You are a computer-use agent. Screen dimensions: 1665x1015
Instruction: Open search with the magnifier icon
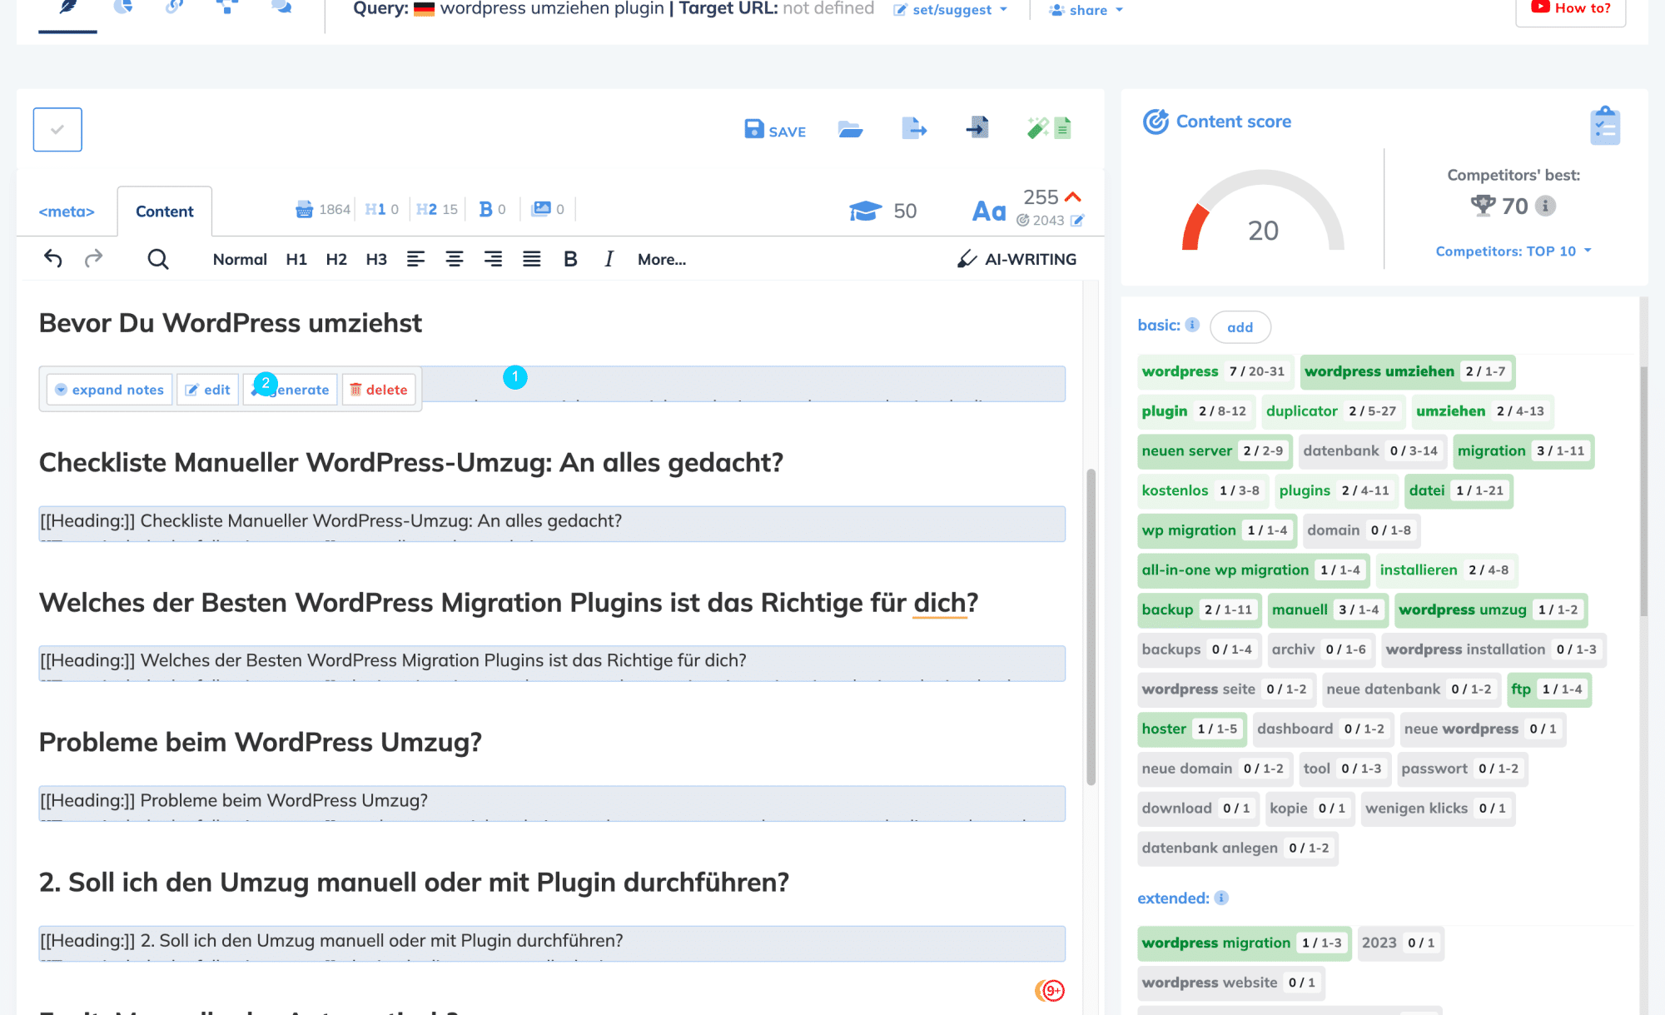pos(157,259)
